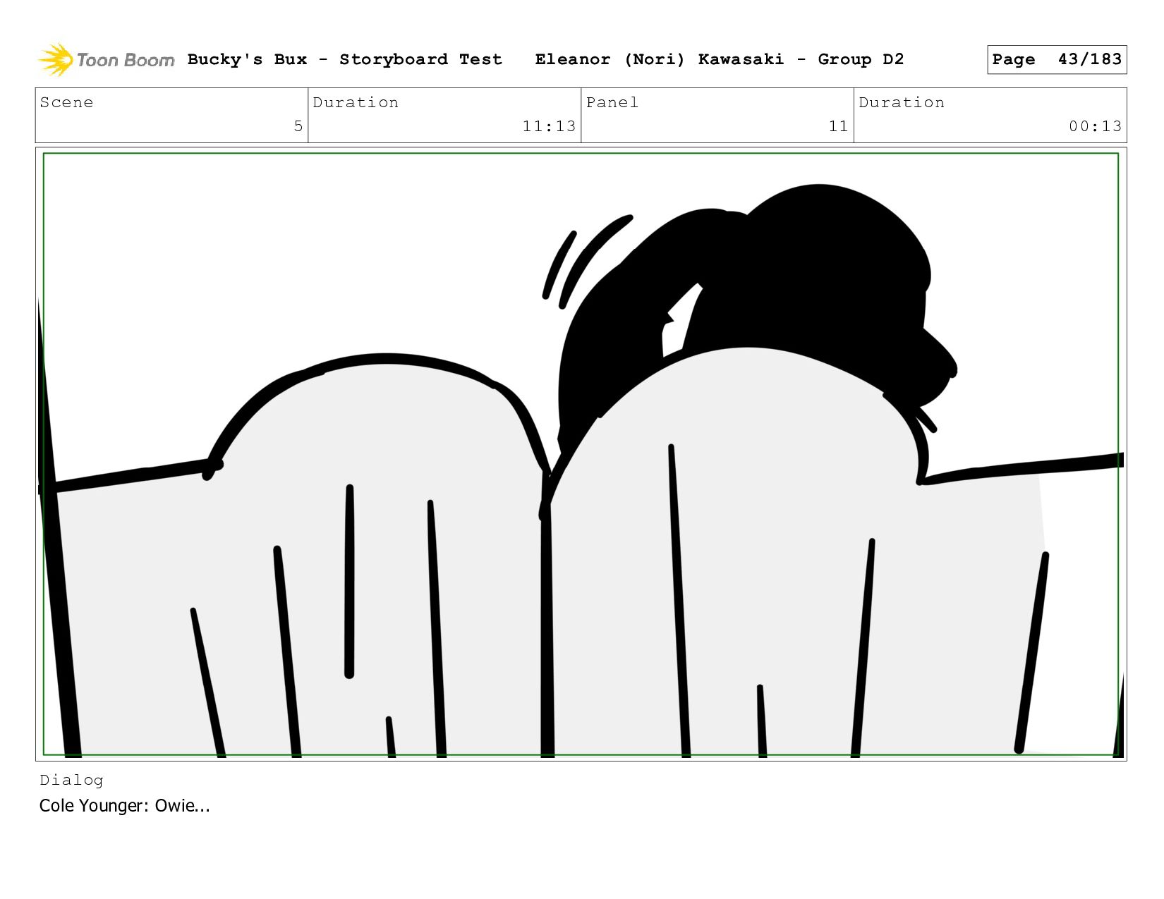This screenshot has width=1164, height=899.
Task: Click the 'Page 43/183' box
Action: (x=1057, y=59)
